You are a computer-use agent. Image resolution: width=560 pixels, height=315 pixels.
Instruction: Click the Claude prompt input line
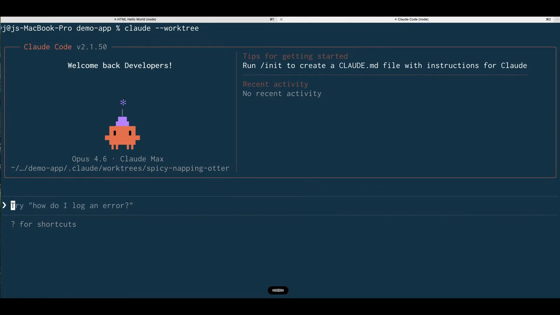280,205
